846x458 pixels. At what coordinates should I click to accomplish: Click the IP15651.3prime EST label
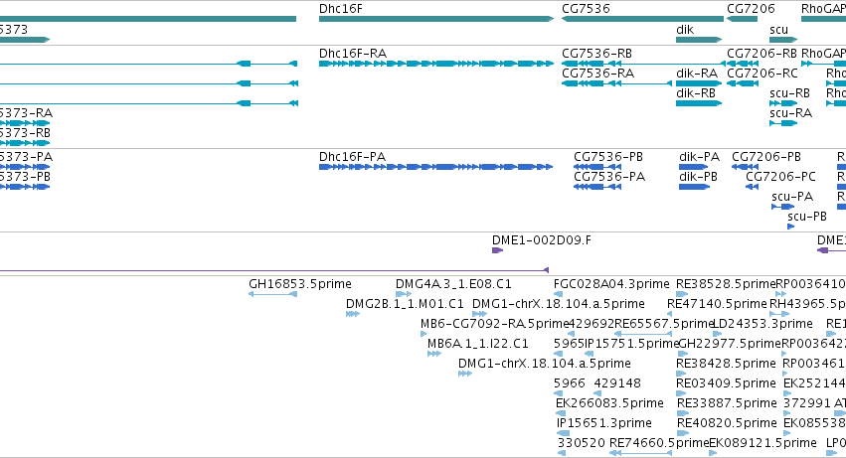604,423
